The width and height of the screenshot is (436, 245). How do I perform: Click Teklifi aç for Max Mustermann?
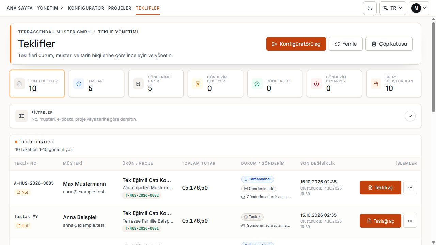[x=380, y=187]
